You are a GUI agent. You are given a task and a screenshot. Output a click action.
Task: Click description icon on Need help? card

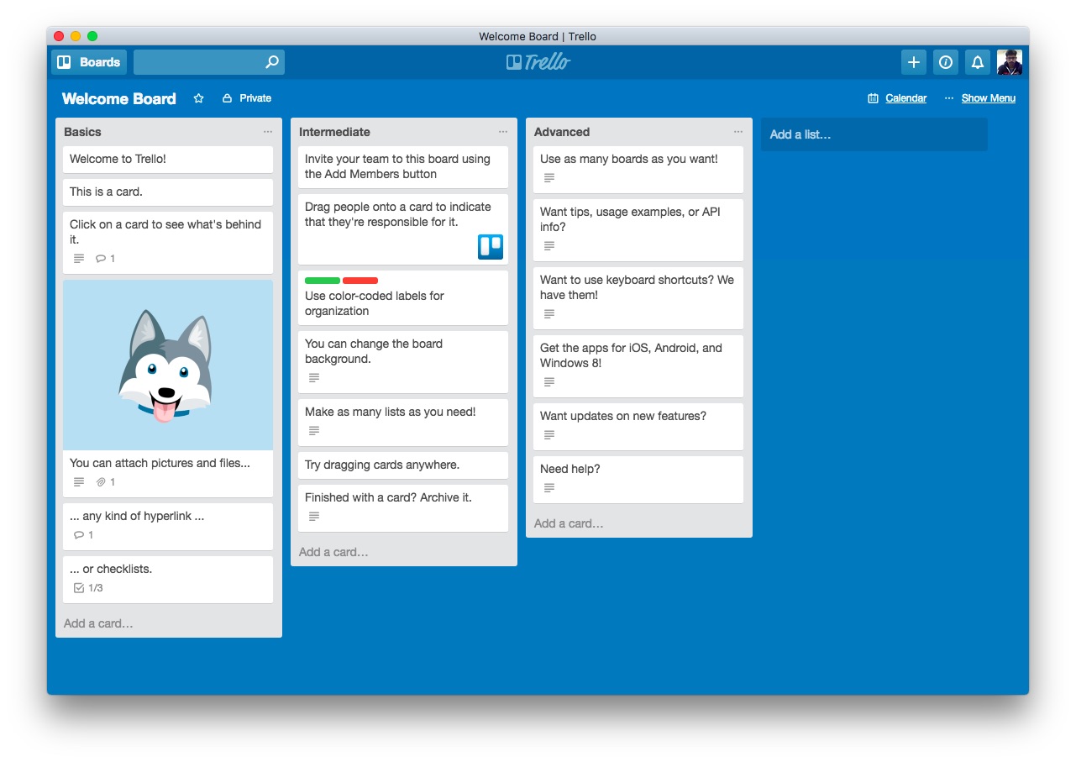[549, 488]
